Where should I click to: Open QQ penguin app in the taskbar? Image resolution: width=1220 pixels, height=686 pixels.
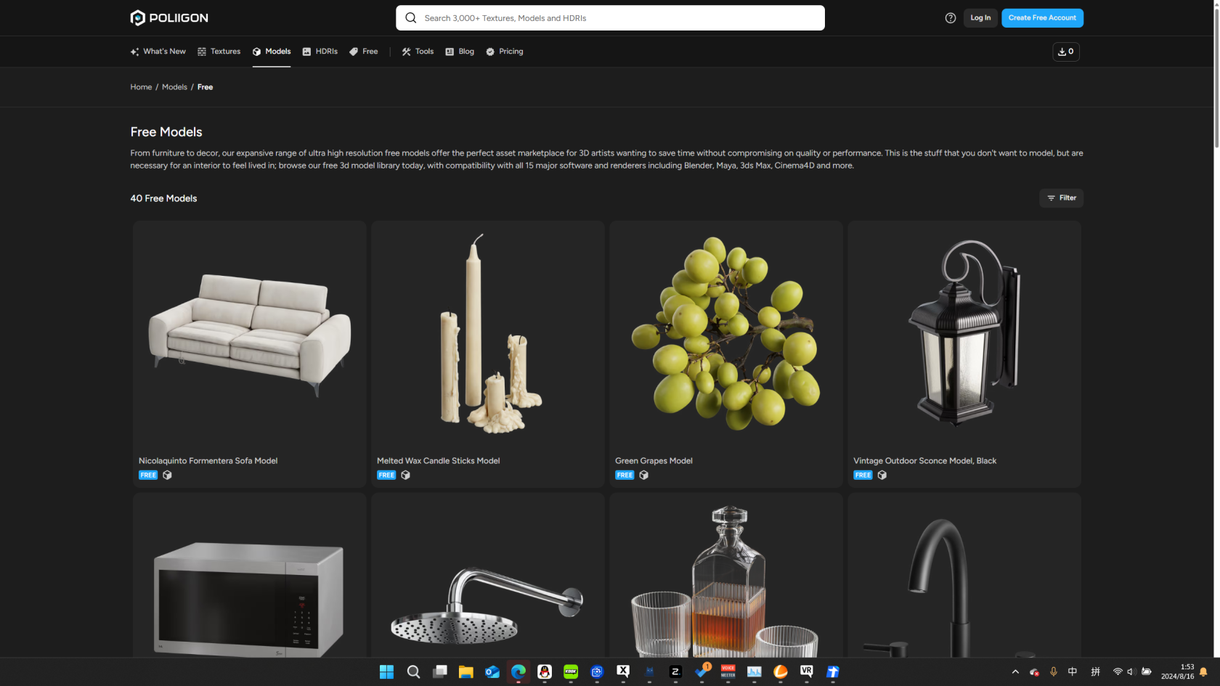[x=545, y=671]
